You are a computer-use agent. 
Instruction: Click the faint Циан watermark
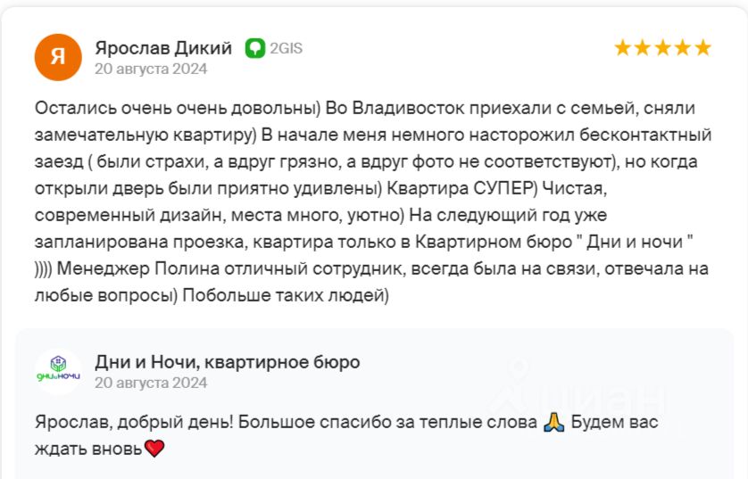(578, 395)
